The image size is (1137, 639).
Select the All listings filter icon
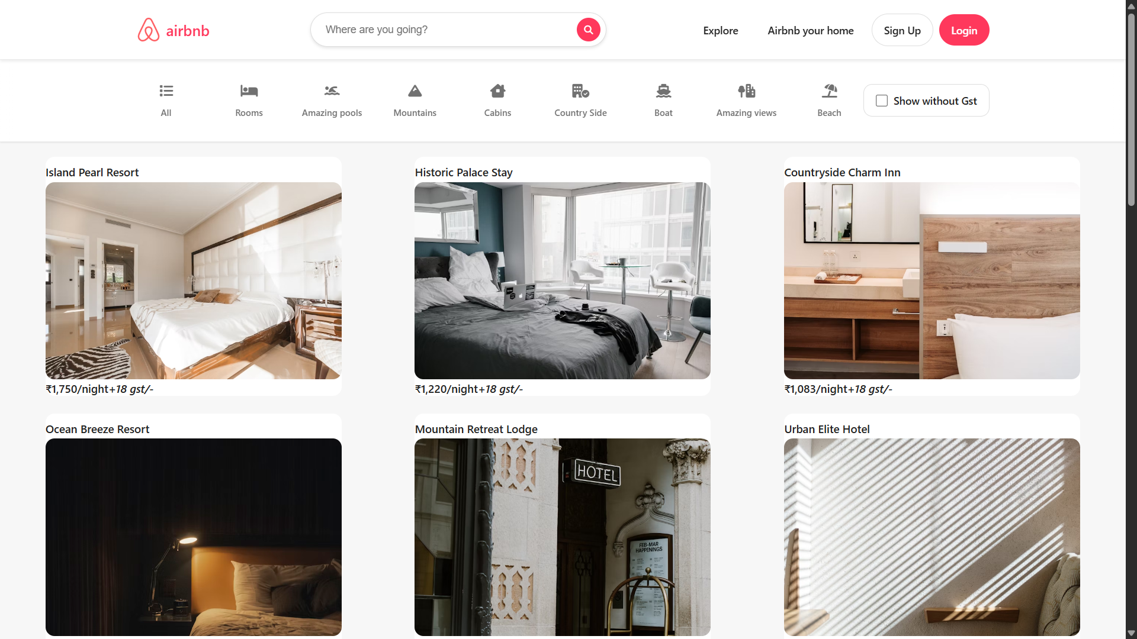[x=166, y=91]
